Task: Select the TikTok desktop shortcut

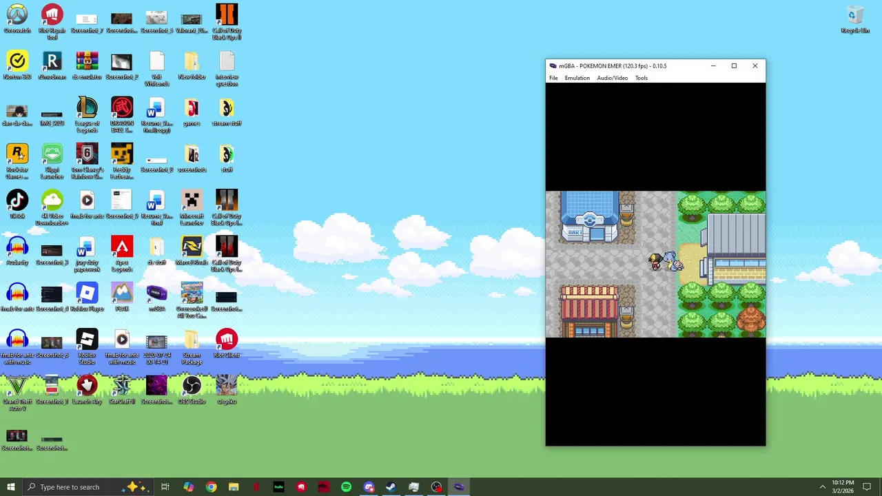Action: click(x=17, y=205)
